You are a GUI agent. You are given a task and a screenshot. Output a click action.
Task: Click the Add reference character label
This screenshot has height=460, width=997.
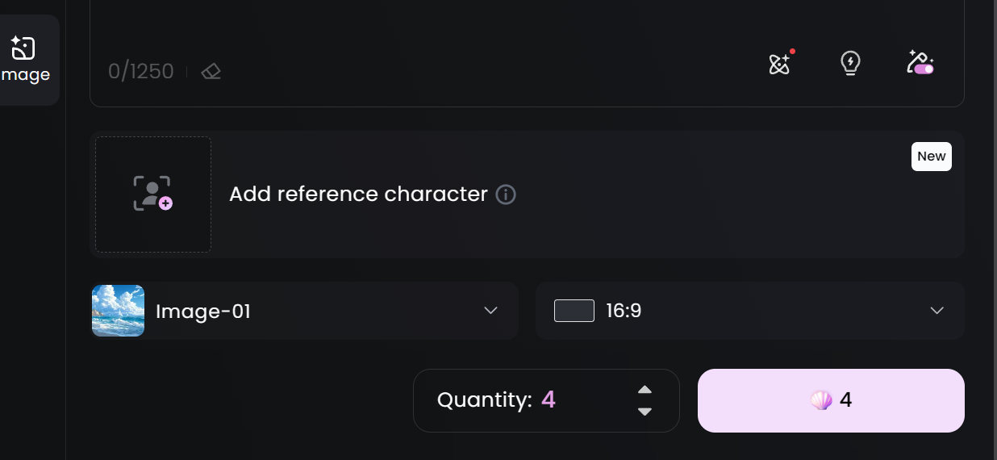click(x=358, y=194)
